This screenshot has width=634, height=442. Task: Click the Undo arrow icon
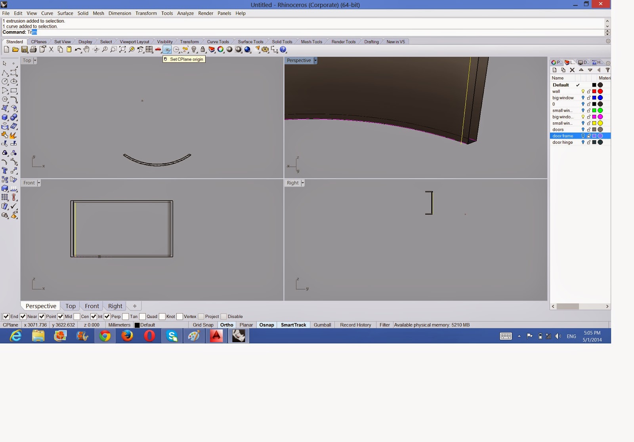(x=78, y=50)
